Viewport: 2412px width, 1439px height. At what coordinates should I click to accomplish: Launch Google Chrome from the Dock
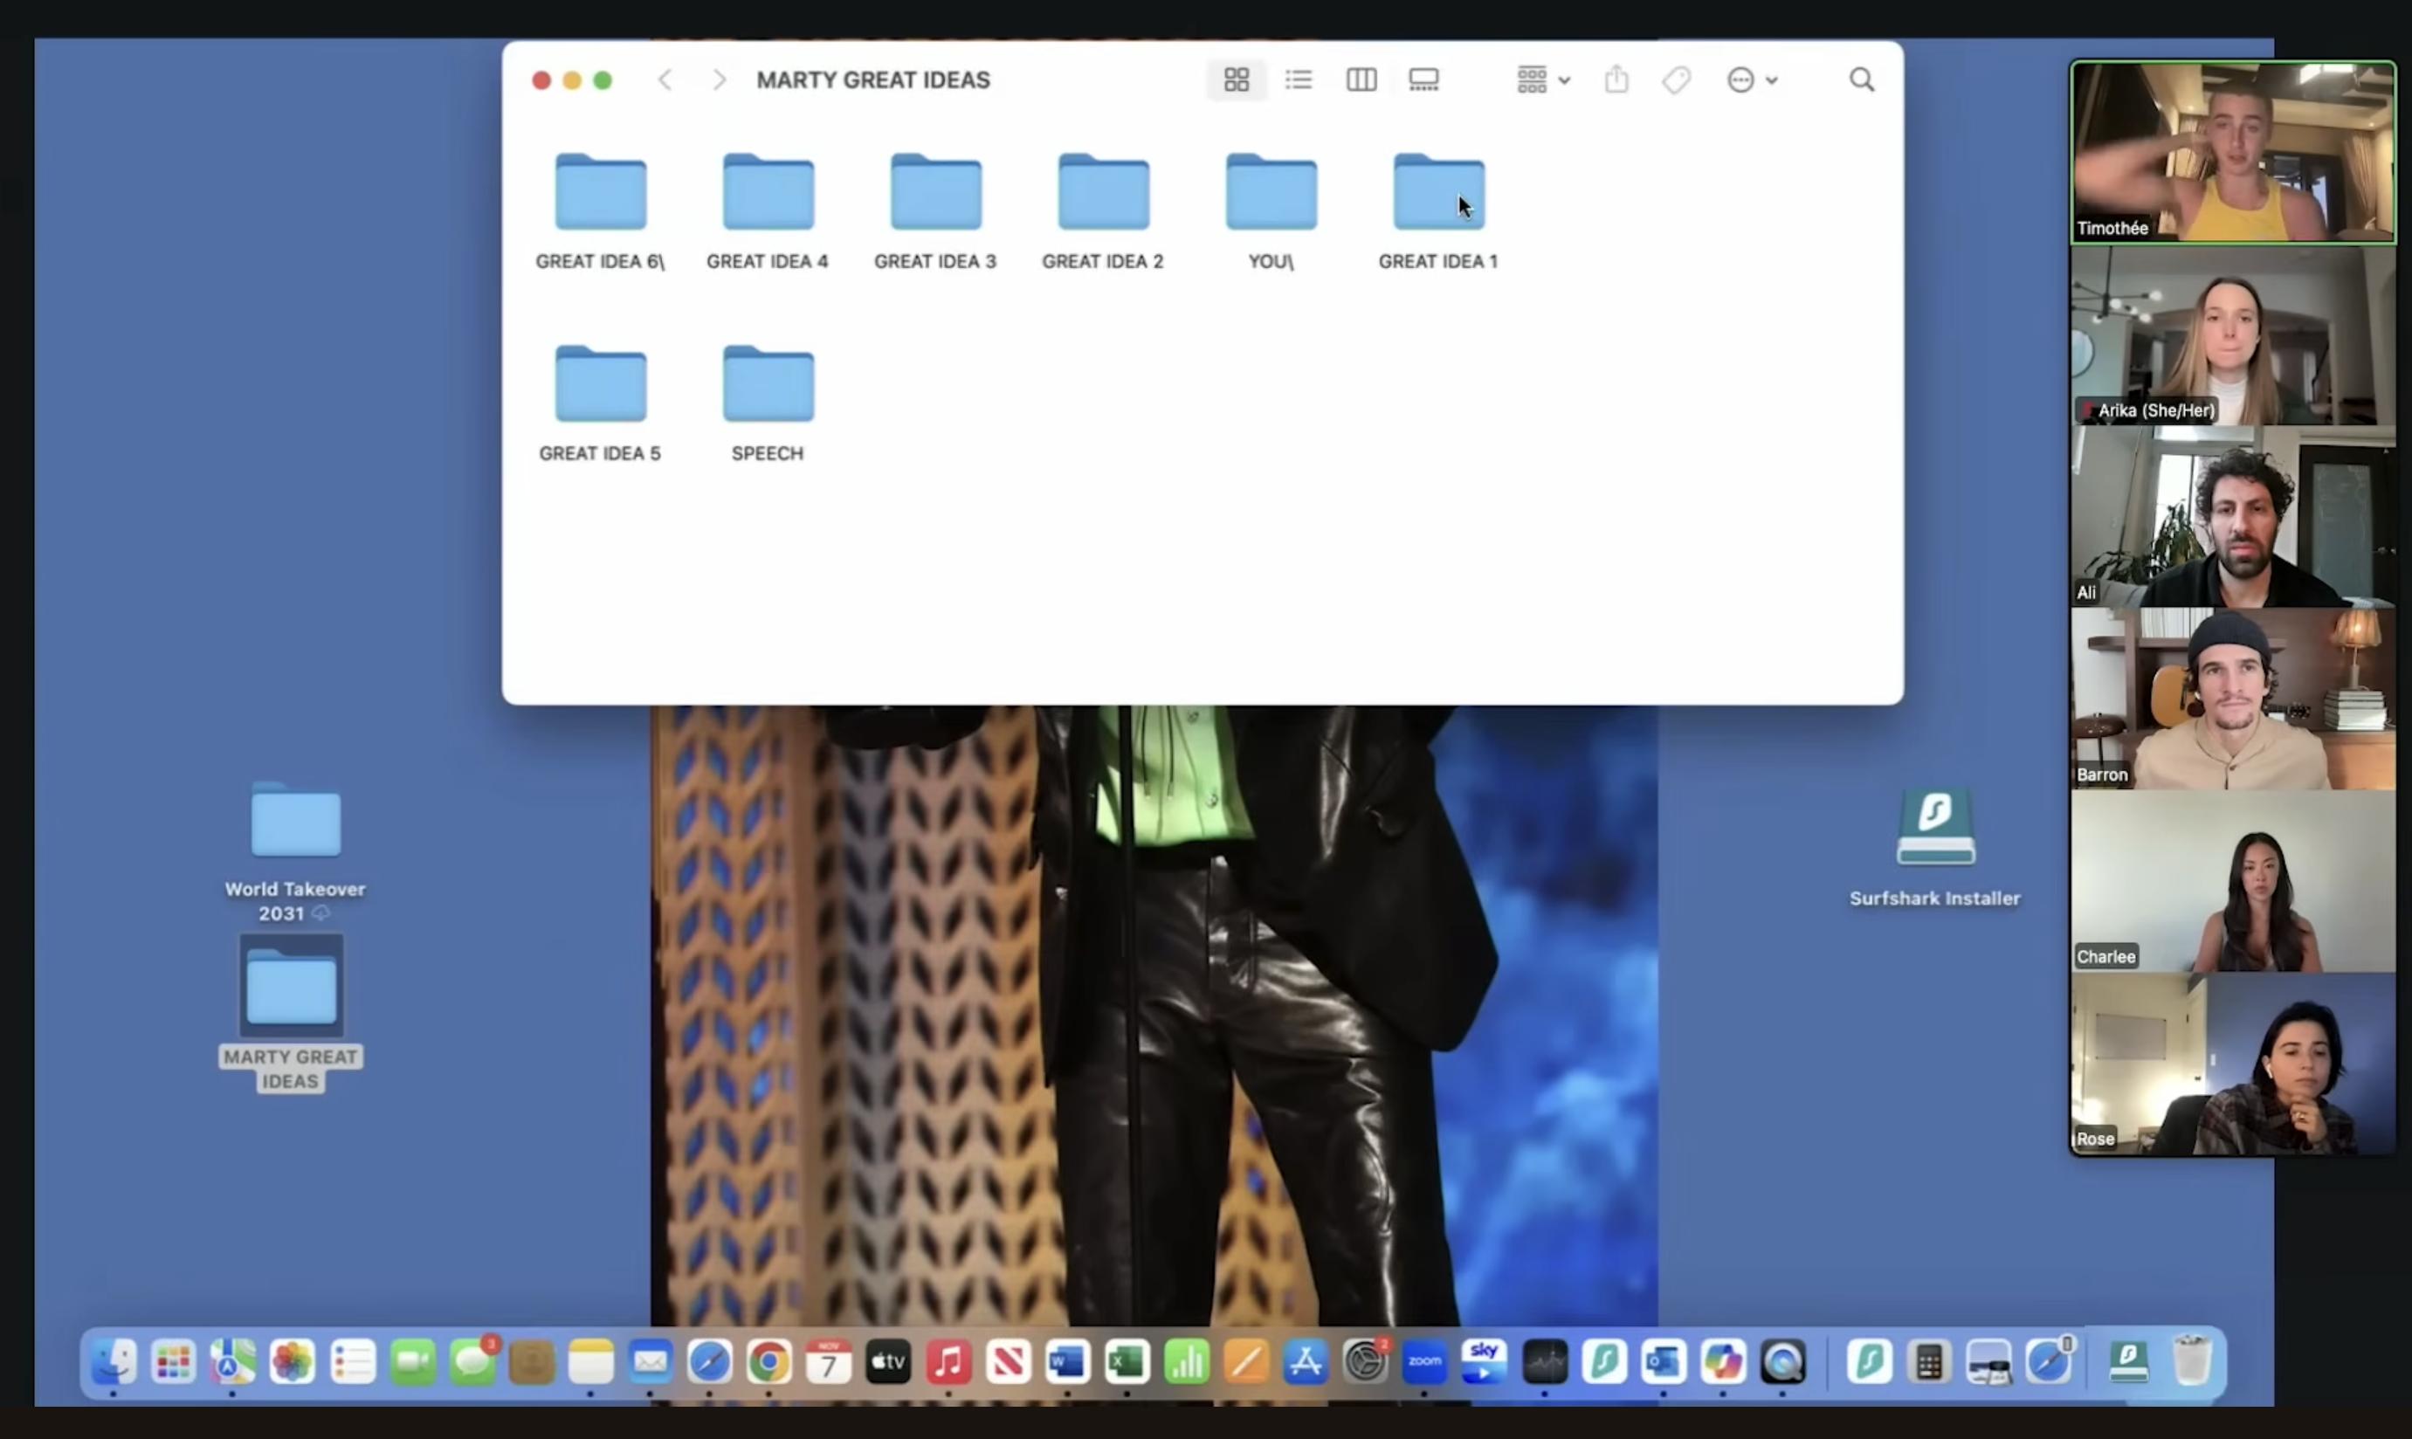[x=768, y=1361]
